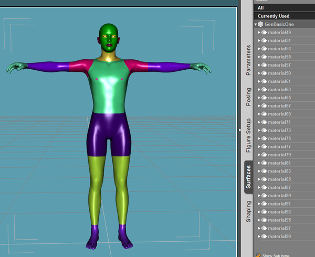This screenshot has width=315, height=257.
Task: Click the material49 surface icon
Action: tap(264, 33)
